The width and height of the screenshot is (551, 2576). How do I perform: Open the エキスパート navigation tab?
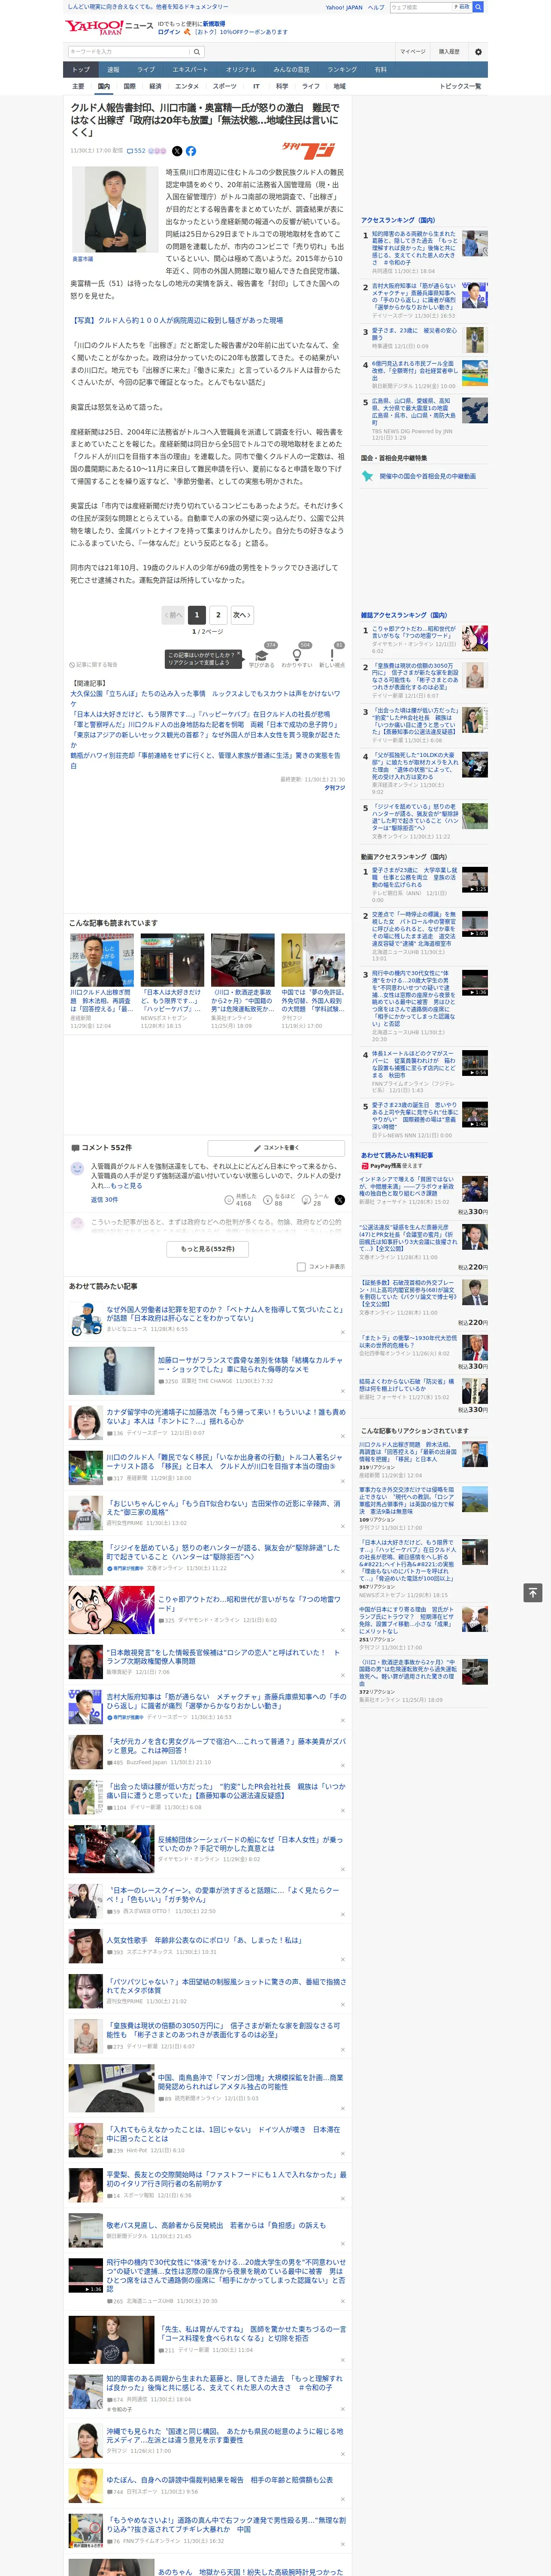click(x=190, y=69)
